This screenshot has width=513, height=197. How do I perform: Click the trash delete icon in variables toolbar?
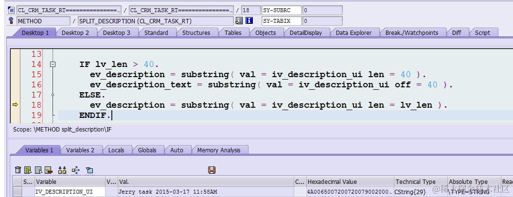pos(18,170)
